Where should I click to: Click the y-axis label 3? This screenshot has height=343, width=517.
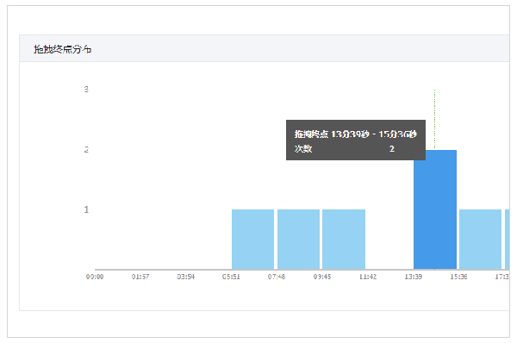point(86,90)
